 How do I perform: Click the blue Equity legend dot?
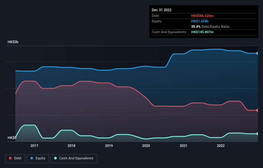pyautogui.click(x=32, y=158)
